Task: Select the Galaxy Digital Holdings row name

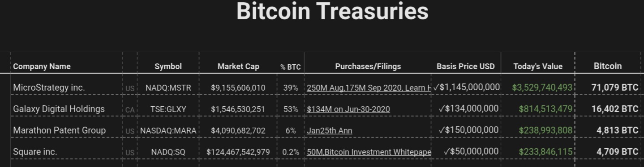Action: click(59, 109)
